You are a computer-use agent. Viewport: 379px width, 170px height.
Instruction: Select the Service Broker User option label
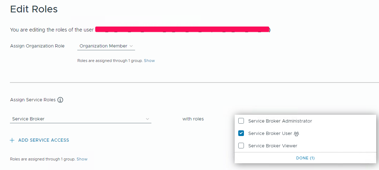point(270,134)
